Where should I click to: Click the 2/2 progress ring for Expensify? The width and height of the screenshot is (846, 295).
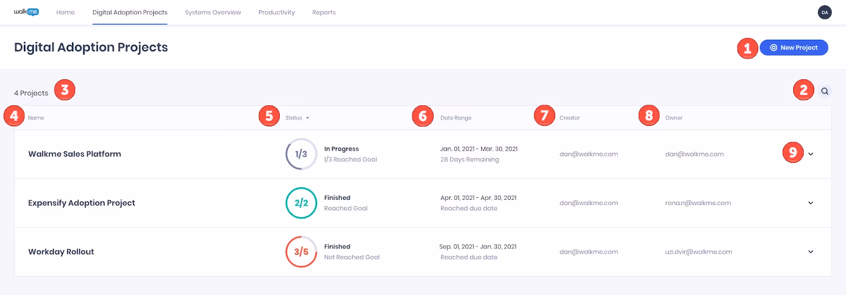(x=301, y=203)
